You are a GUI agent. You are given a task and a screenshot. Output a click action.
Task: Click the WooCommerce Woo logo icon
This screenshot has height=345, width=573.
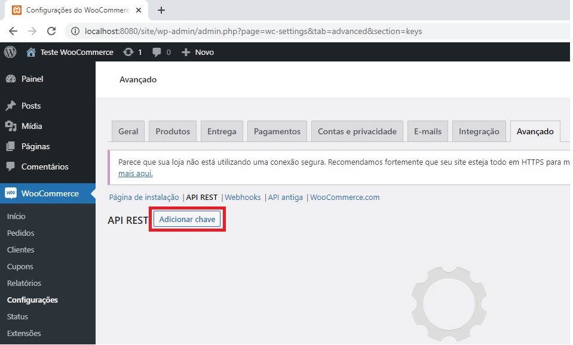tap(11, 193)
